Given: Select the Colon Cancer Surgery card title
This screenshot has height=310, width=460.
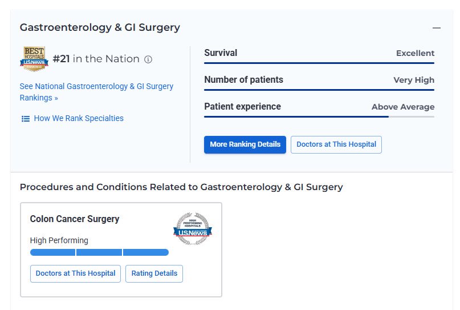Looking at the screenshot, I should (75, 219).
